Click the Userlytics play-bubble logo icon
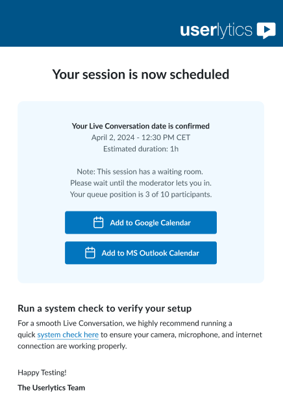 click(x=266, y=30)
